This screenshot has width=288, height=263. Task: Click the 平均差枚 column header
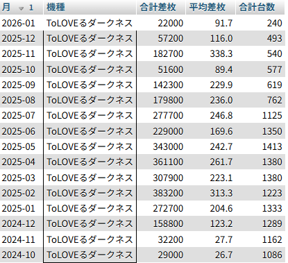(x=210, y=8)
